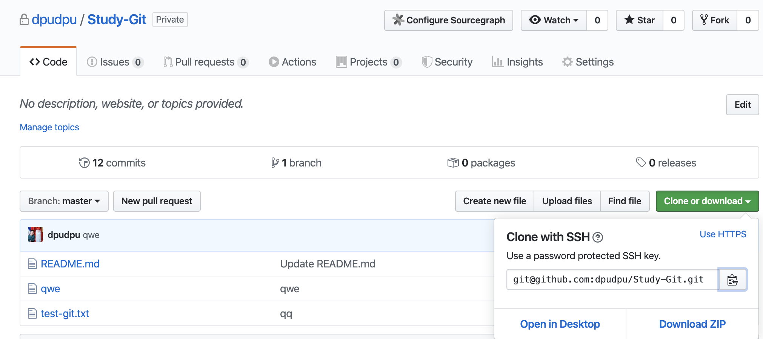Click the private repository lock icon
The image size is (763, 339).
24,20
